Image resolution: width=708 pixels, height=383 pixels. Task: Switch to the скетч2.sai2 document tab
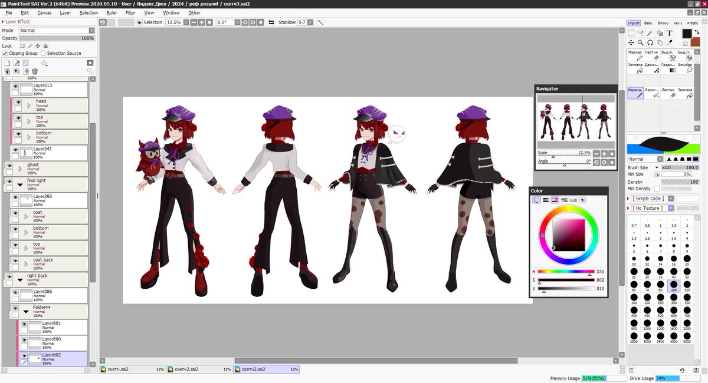pos(199,369)
